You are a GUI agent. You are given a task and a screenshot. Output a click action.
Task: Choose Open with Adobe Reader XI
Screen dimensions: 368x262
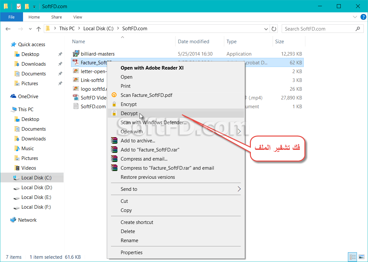[176, 68]
